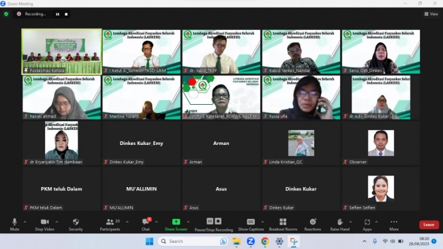Open the More options menu
Viewport: 443px width, 249px height.
click(x=394, y=225)
